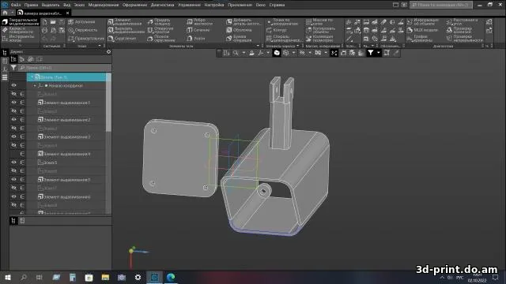506x284 pixels.
Task: Open File Explorer from taskbar
Action: pos(105,277)
